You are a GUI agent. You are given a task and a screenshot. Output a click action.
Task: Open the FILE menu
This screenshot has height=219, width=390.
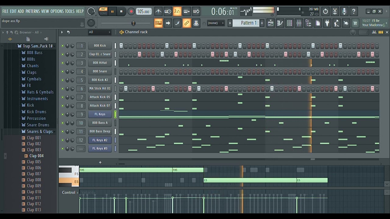tap(5, 11)
